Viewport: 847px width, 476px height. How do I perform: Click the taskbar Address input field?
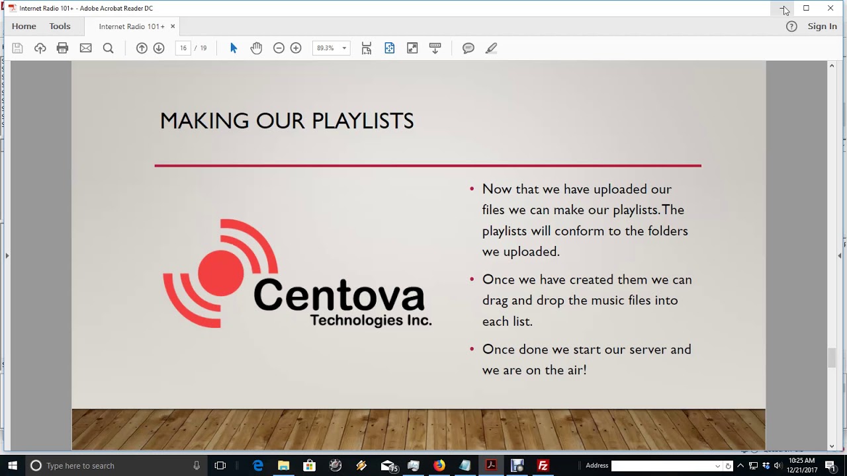662,465
